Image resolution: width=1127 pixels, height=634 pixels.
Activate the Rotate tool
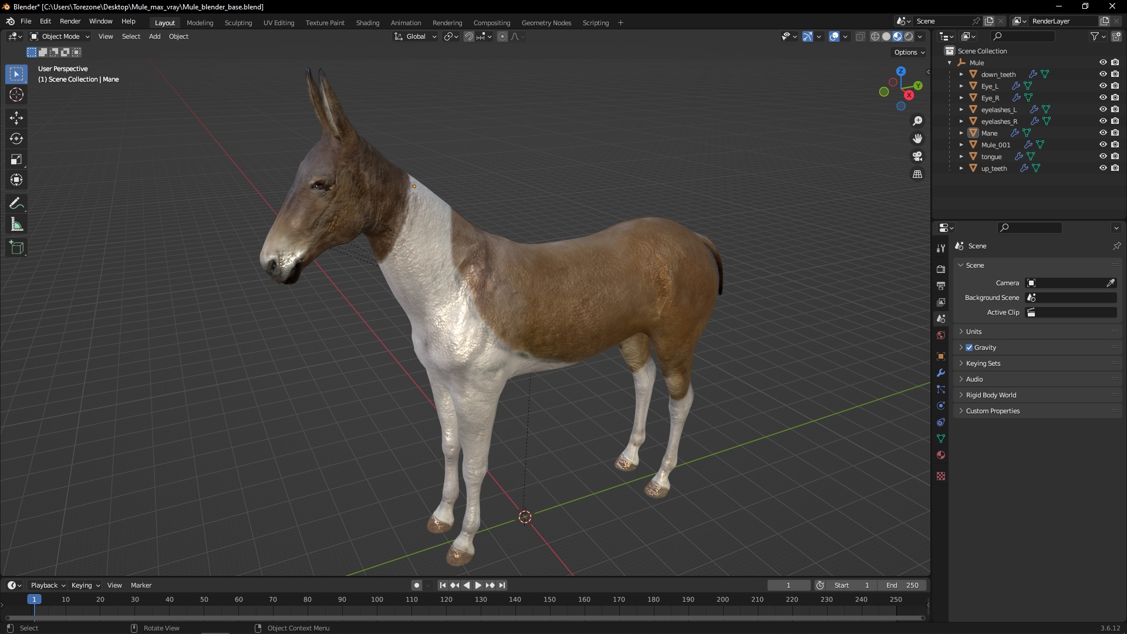click(16, 139)
